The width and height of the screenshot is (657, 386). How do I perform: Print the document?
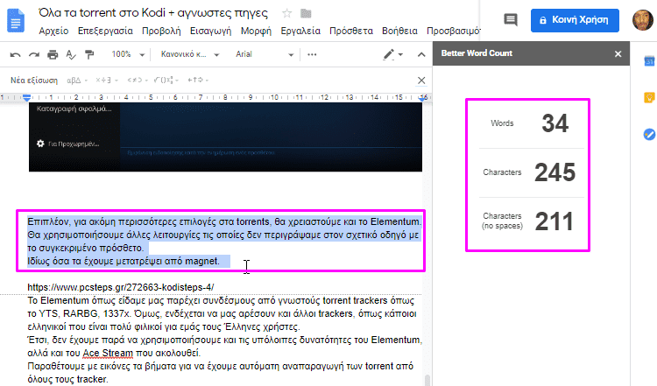coord(53,54)
